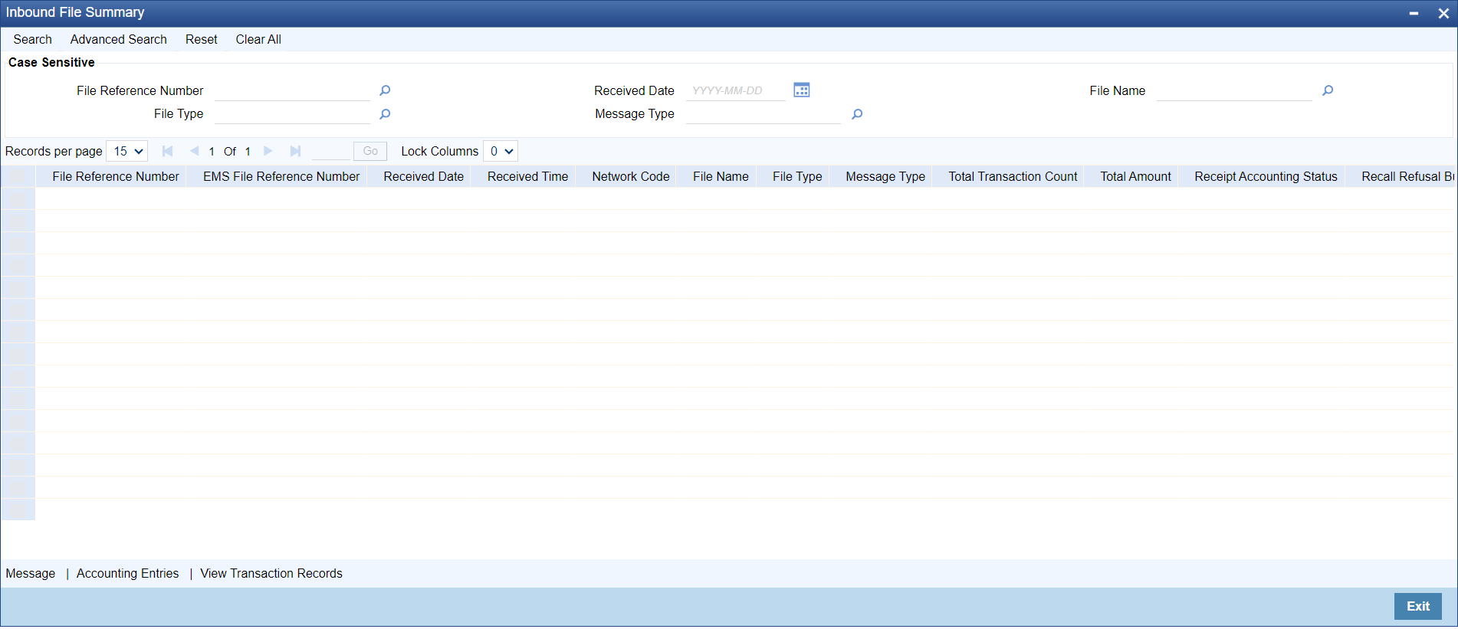Focus the File Name search input field
This screenshot has height=629, width=1458.
[x=1234, y=90]
